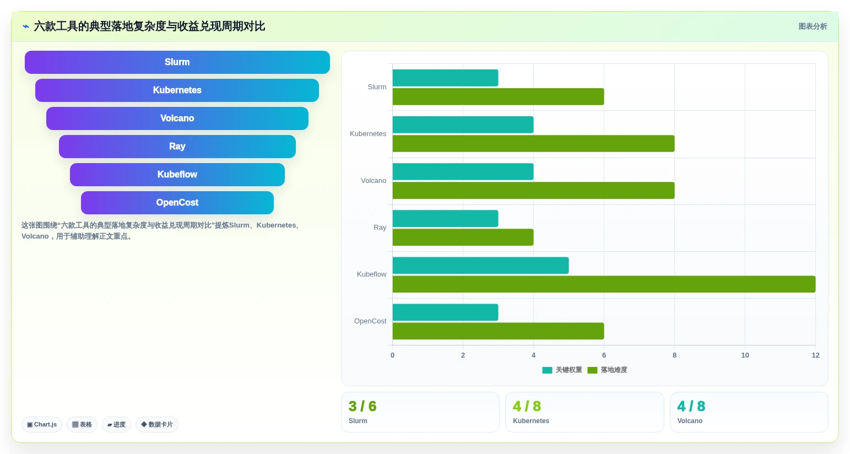Click the Chart.js tag chip
The image size is (850, 454).
click(x=42, y=425)
